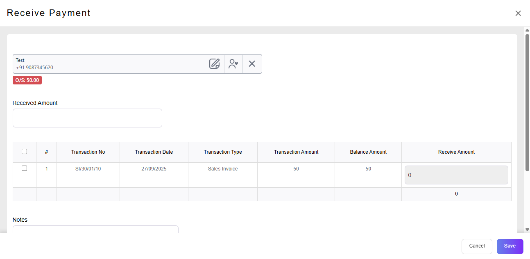Click the person-with-heart customer icon
This screenshot has height=259, width=530.
click(x=233, y=64)
